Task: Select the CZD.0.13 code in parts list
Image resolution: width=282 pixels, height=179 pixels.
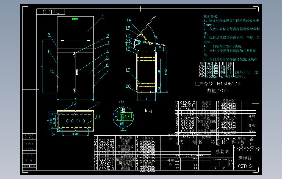Action: (106, 169)
